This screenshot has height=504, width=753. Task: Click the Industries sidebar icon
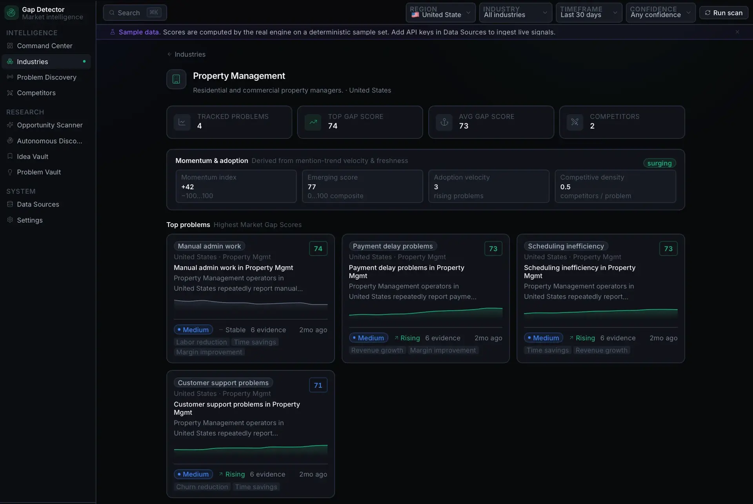tap(10, 62)
